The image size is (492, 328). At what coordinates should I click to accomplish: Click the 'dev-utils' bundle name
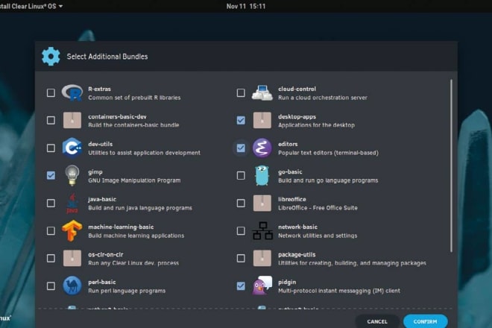[x=101, y=144]
